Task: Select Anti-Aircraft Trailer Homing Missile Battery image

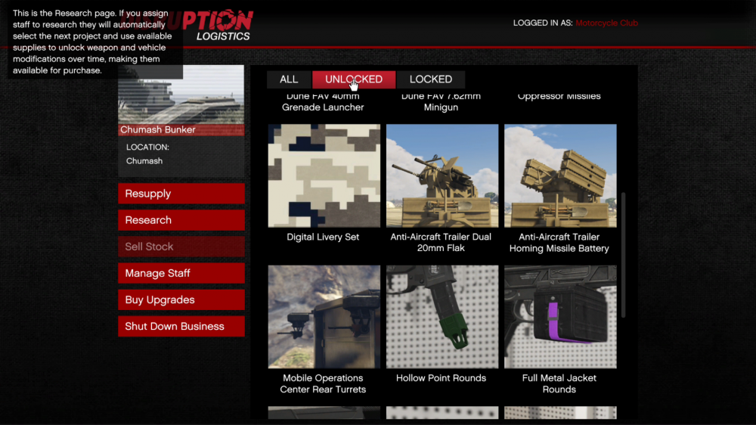Action: pos(560,175)
